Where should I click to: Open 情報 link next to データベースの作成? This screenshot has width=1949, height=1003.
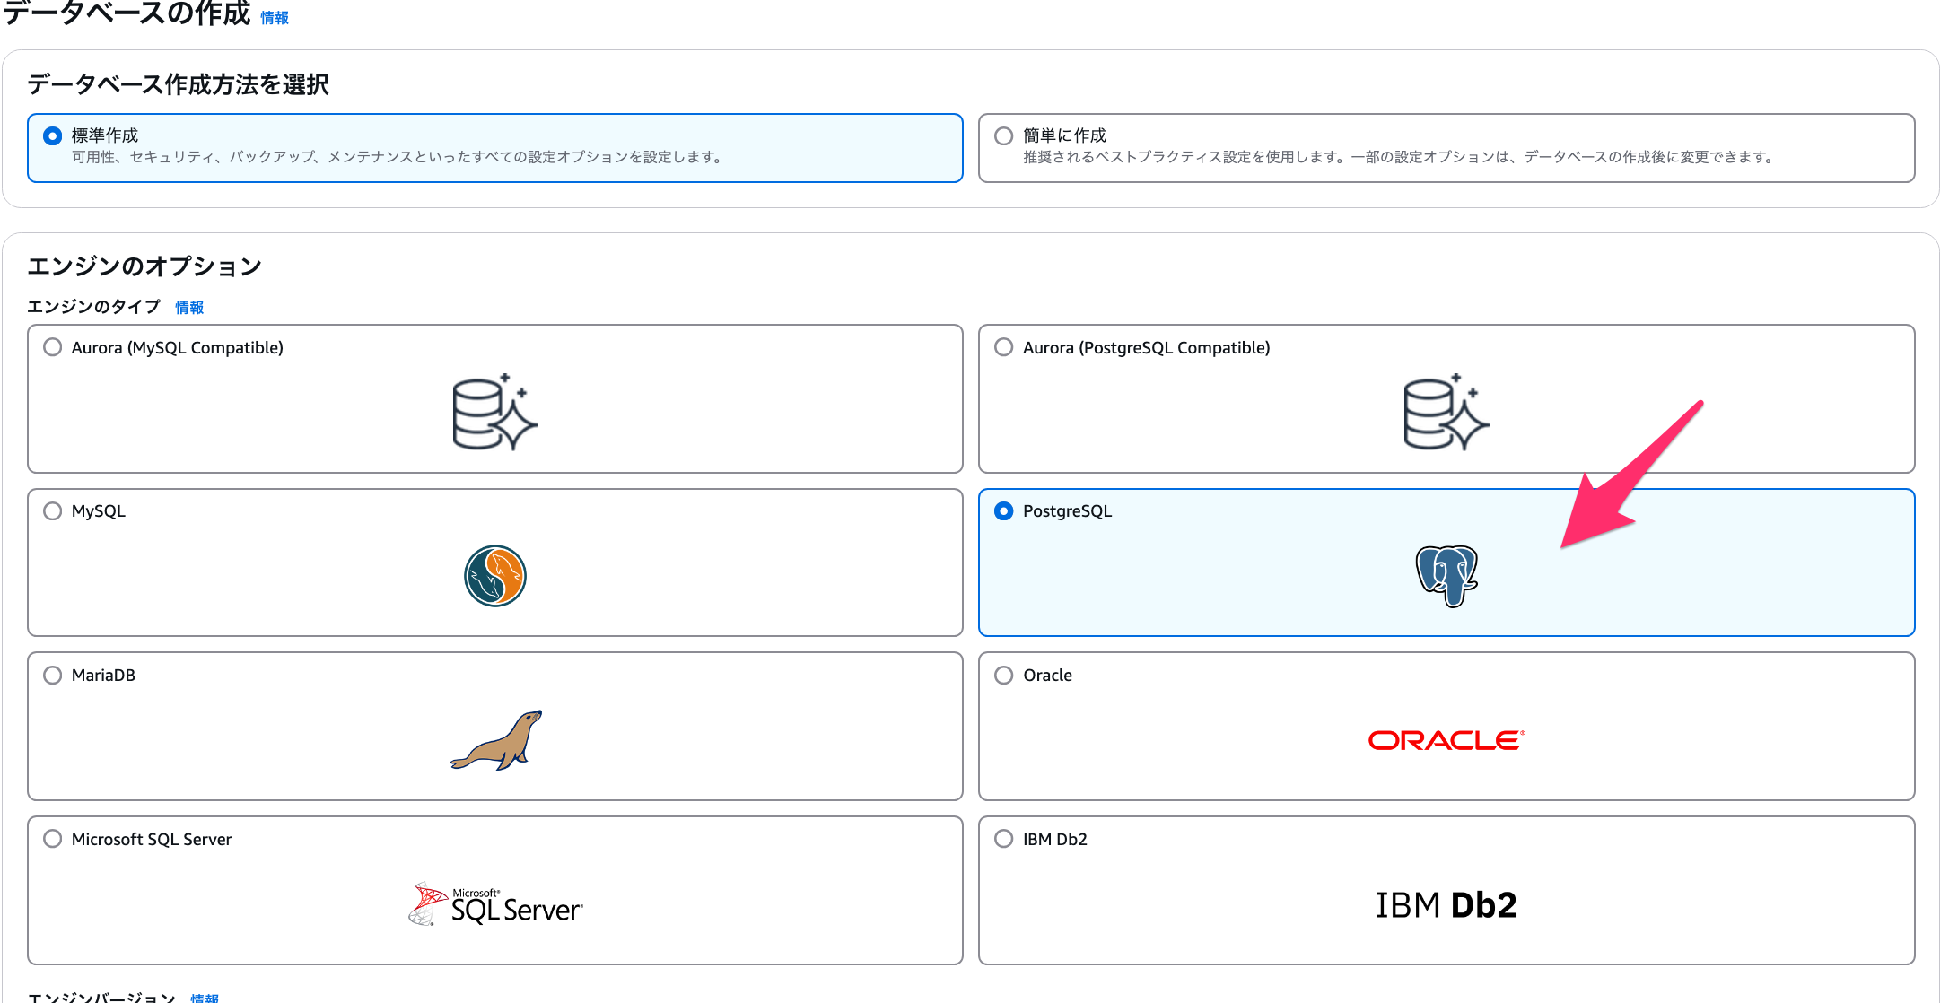tap(275, 18)
